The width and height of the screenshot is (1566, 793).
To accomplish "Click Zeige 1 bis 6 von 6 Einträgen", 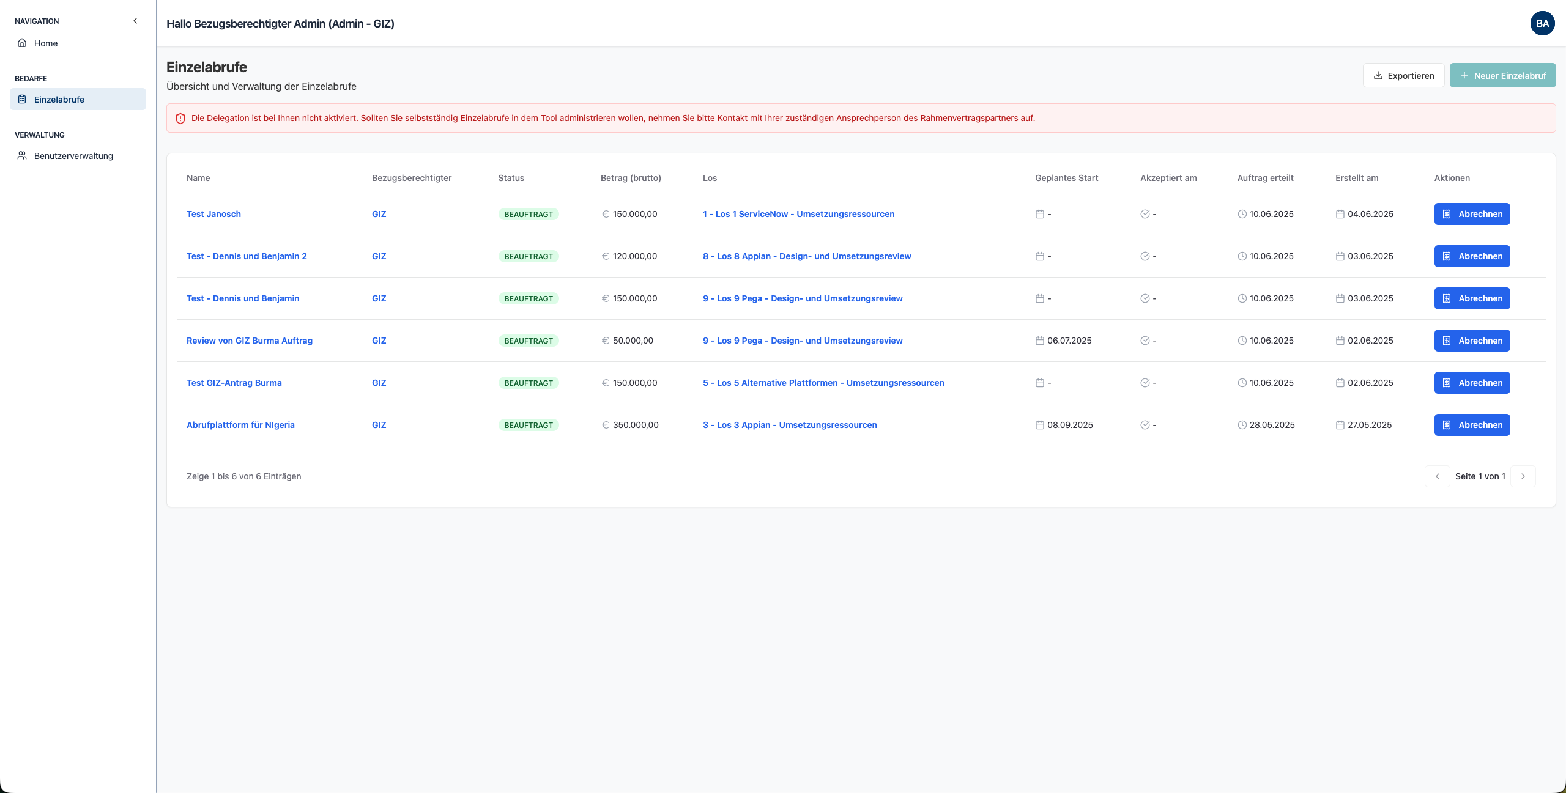I will point(243,476).
